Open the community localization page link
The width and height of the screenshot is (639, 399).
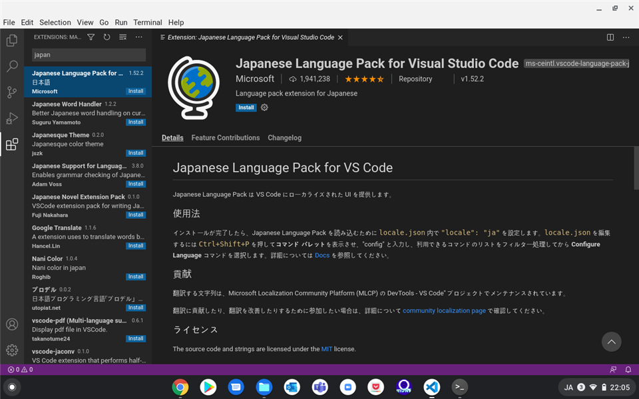click(444, 311)
